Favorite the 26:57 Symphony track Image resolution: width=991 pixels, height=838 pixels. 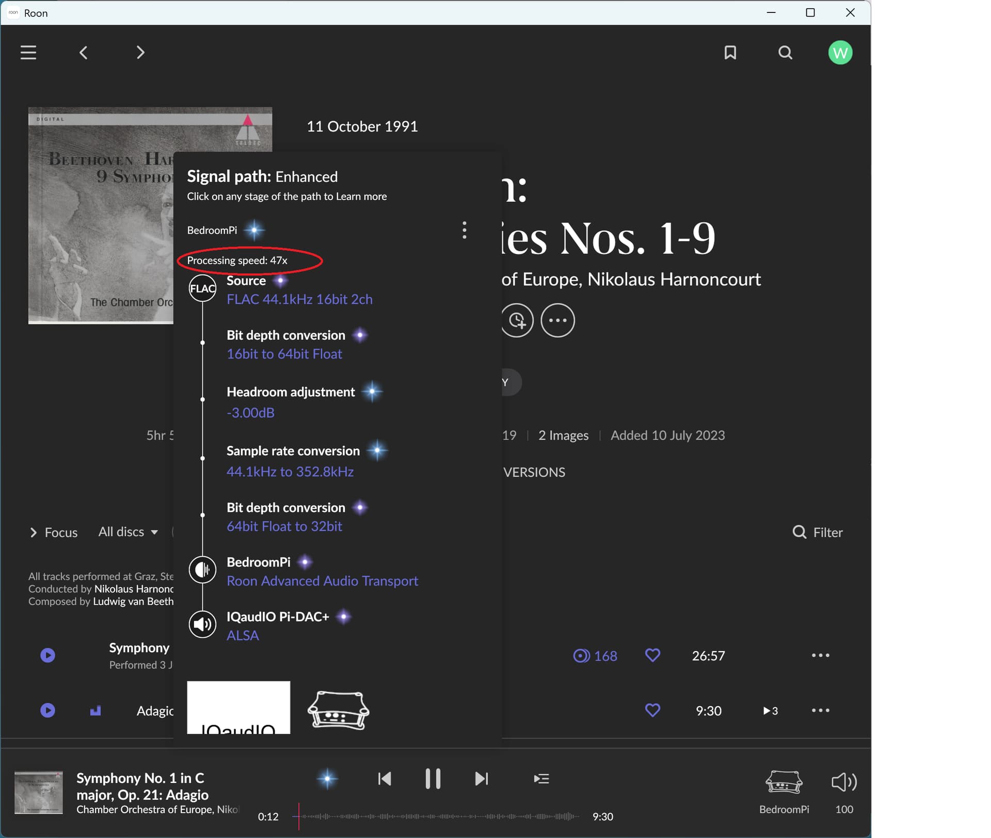[653, 655]
